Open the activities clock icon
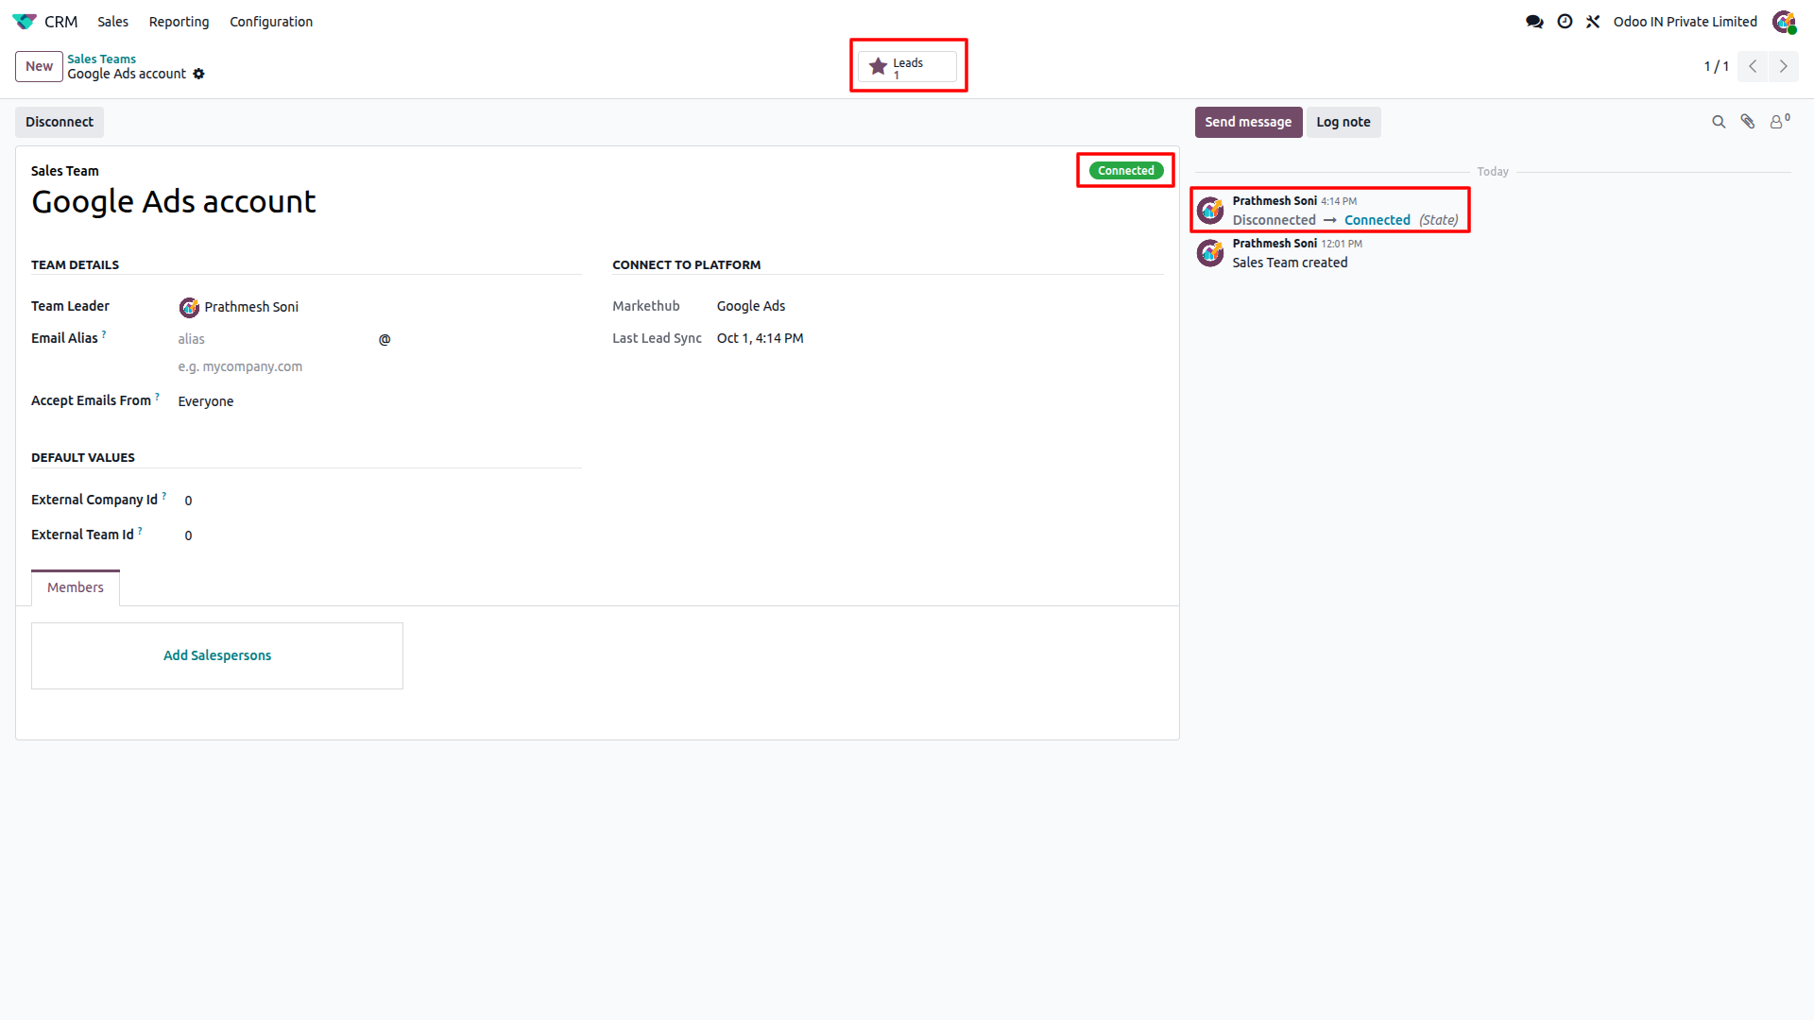 [1565, 21]
